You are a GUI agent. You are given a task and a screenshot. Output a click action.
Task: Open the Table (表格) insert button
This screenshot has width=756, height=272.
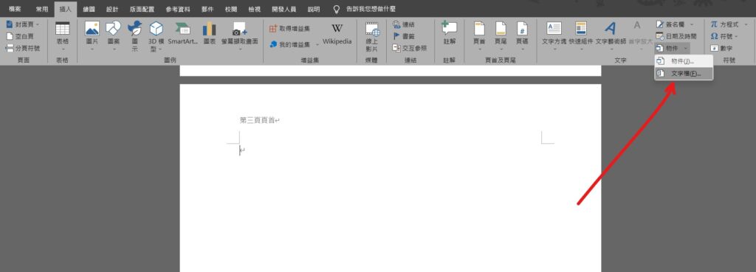(x=63, y=36)
